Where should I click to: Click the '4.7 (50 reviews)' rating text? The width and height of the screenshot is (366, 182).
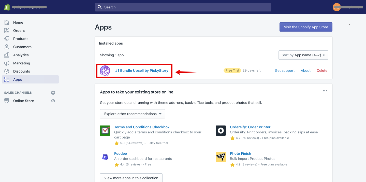[x=247, y=138]
